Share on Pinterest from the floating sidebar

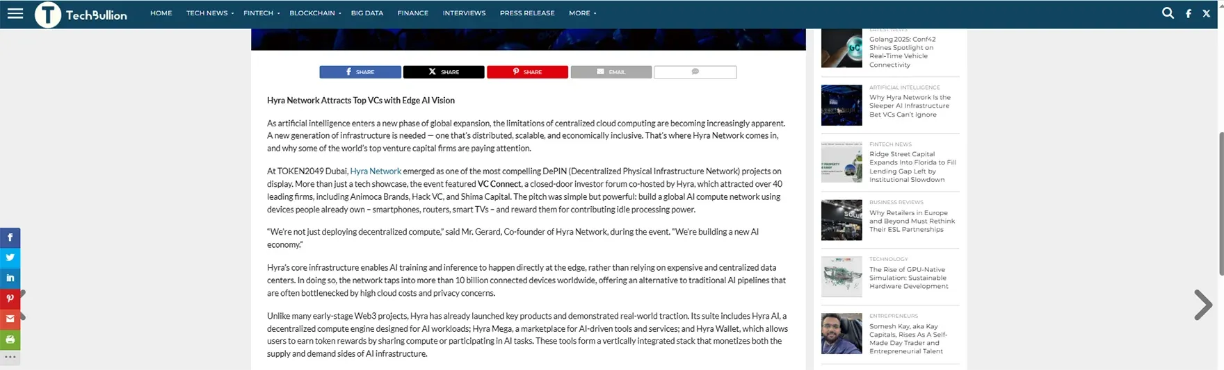pos(10,299)
